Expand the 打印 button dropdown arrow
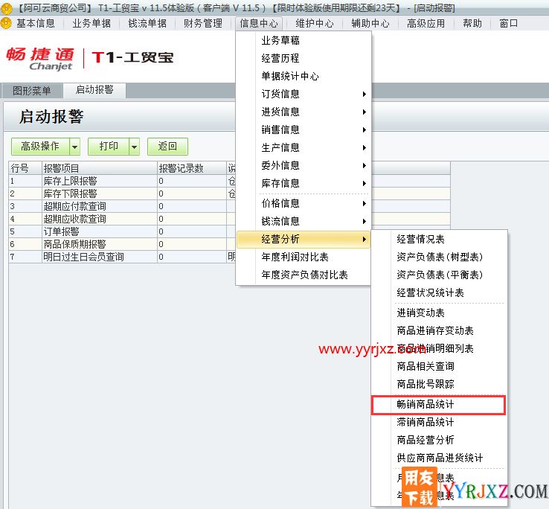Screen dimensions: 549x509 point(134,147)
